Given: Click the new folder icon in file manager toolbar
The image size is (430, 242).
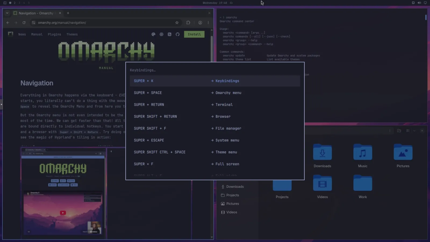Looking at the screenshot, I should point(399,131).
